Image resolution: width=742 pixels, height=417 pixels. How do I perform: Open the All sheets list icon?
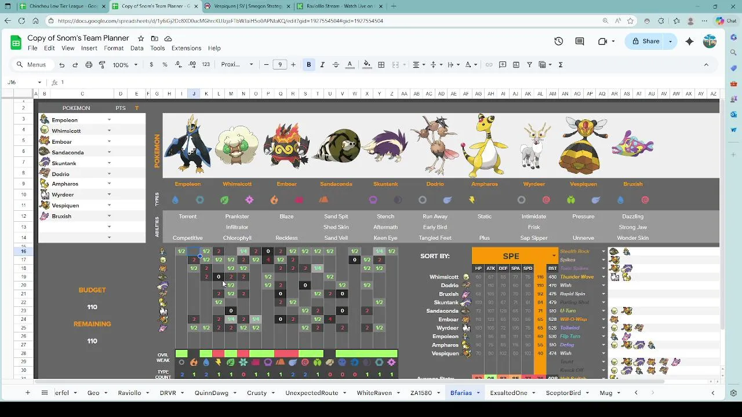click(x=44, y=393)
